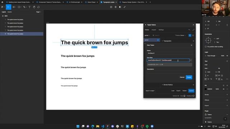Switch to Typography scales file tab
230x129 pixels.
109,2
